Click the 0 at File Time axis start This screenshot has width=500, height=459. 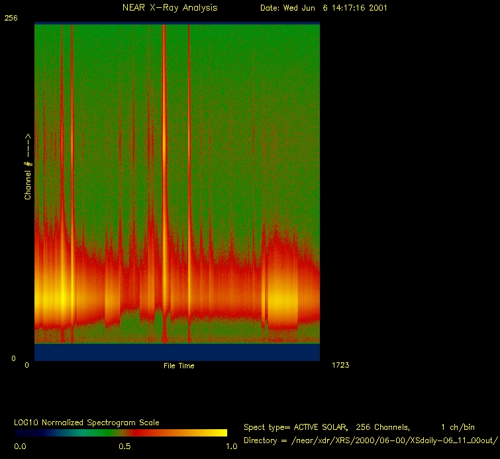[x=27, y=365]
